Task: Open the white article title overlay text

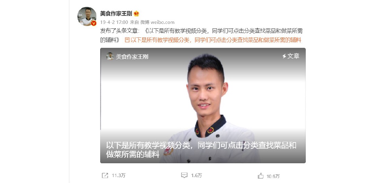Action: point(201,150)
